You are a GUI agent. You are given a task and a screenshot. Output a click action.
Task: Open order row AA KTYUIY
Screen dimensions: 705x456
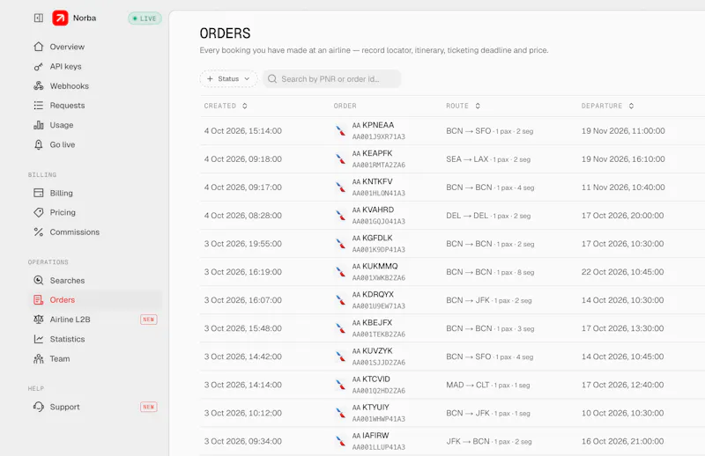[x=452, y=413]
